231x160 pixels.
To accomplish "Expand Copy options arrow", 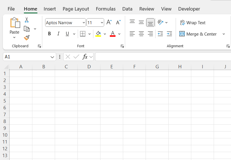I will pos(35,29).
